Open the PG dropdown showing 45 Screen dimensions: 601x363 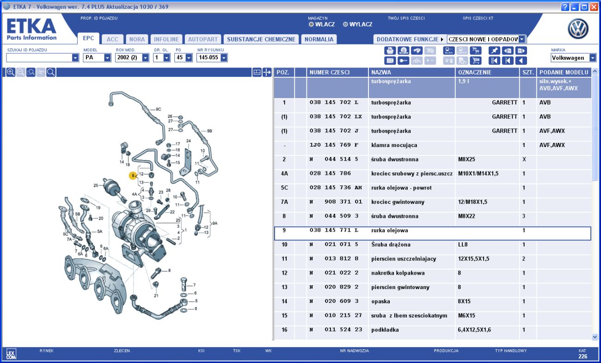[x=189, y=58]
